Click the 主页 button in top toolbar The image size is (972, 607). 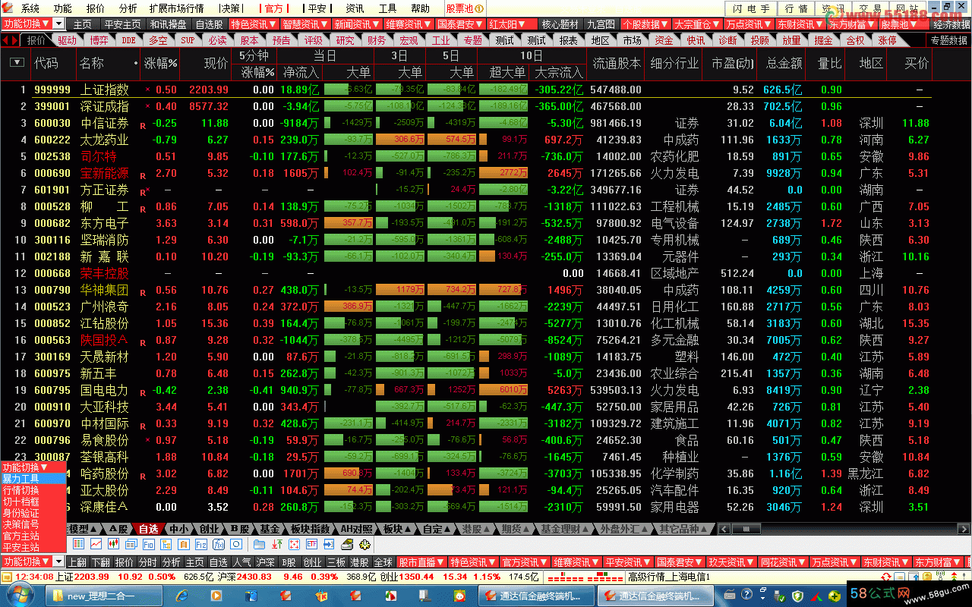pos(82,24)
